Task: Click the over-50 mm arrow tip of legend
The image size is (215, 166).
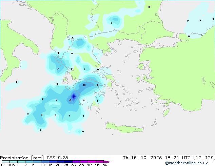Action: [107, 162]
